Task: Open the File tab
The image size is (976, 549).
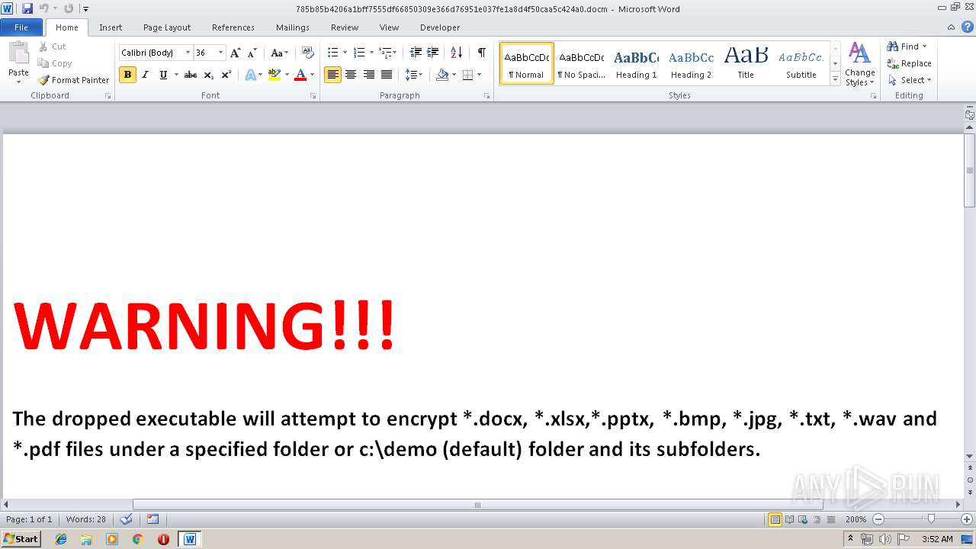Action: 21,27
